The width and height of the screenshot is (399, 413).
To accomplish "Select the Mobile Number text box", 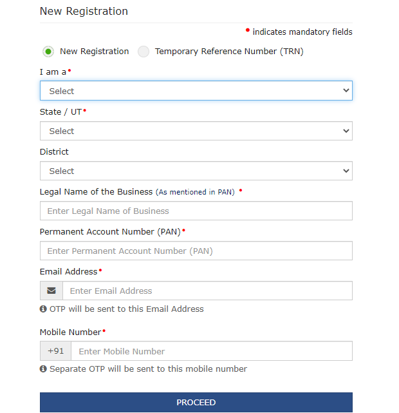I will [x=211, y=351].
